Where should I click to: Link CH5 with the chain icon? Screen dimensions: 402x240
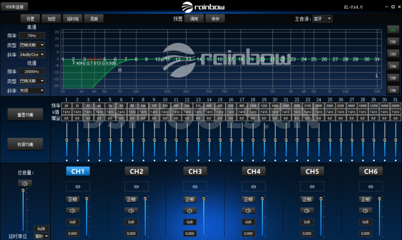(312, 186)
